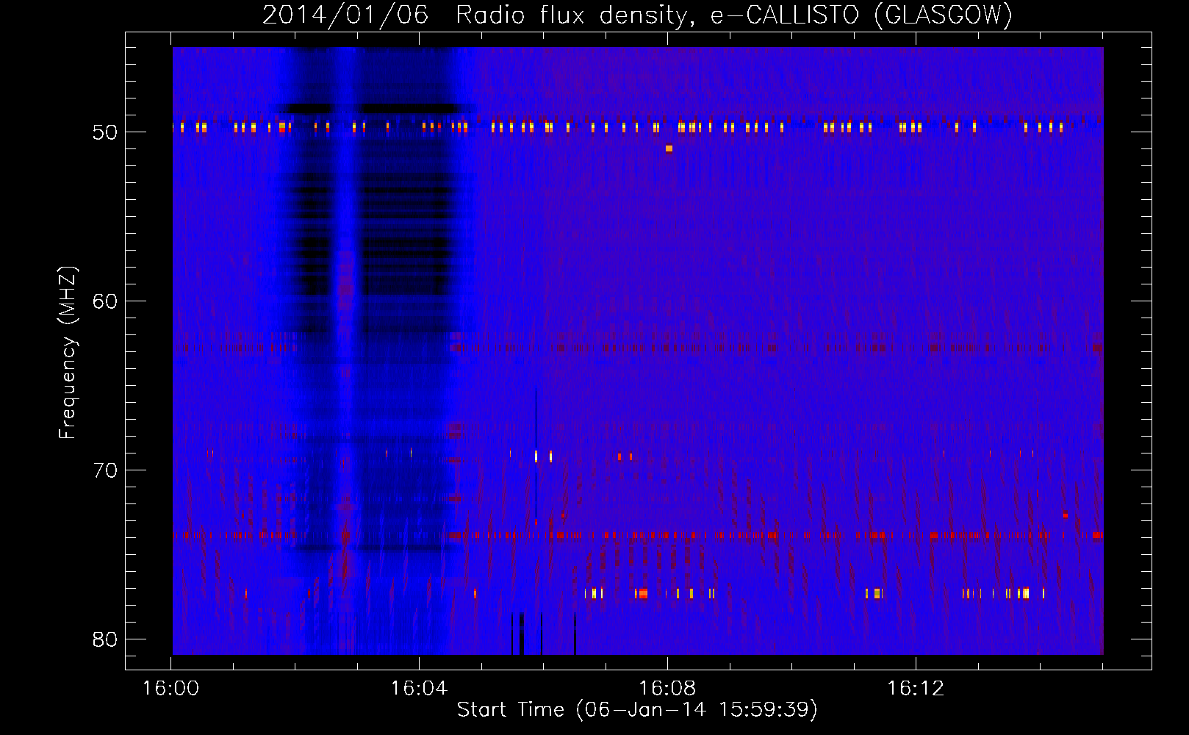Select the 'e-CALLISTO (GLASGOW)' title text
The image size is (1189, 735).
point(861,15)
